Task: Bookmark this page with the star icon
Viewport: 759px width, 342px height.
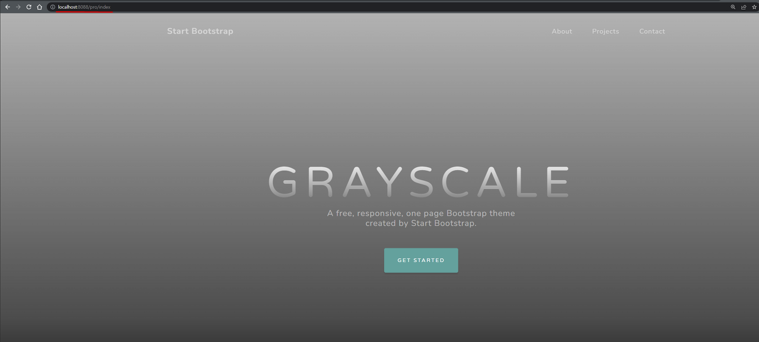Action: click(x=754, y=7)
